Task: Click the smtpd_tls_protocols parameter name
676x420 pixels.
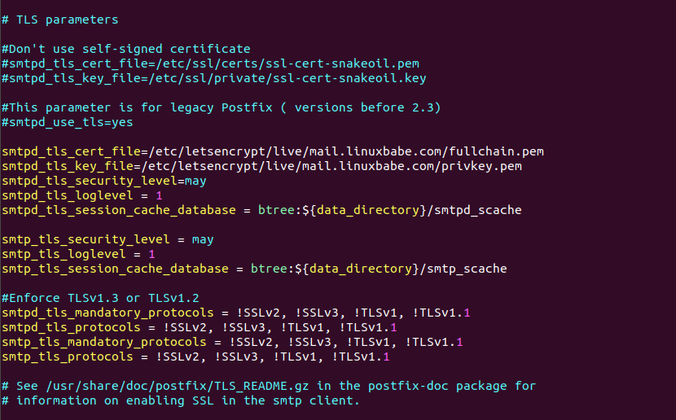Action: point(71,327)
